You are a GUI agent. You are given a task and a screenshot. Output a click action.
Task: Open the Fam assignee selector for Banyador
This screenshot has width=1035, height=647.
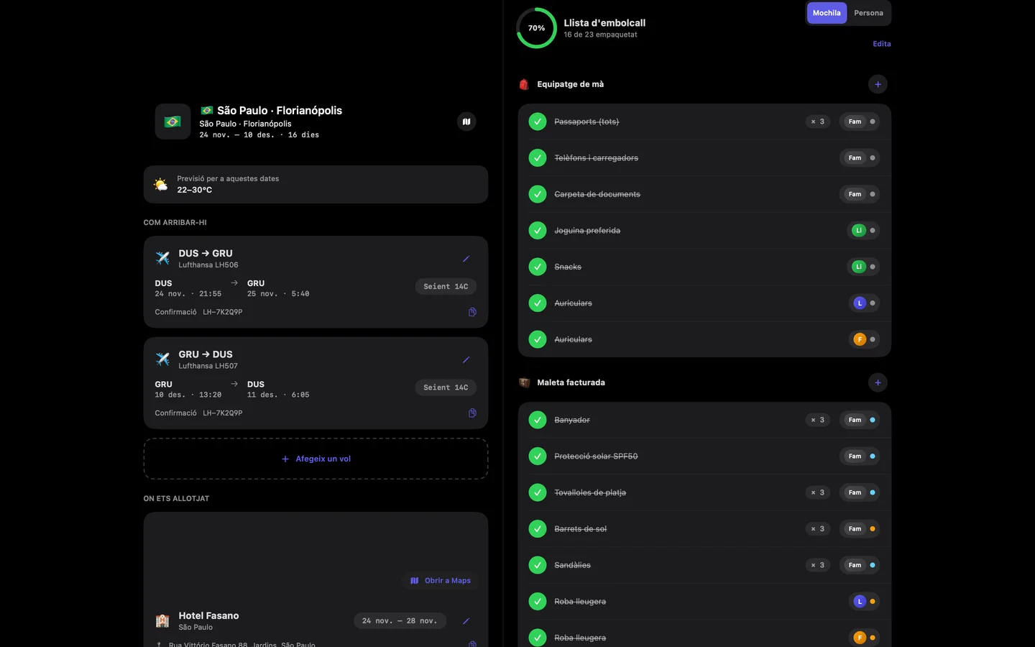click(860, 420)
